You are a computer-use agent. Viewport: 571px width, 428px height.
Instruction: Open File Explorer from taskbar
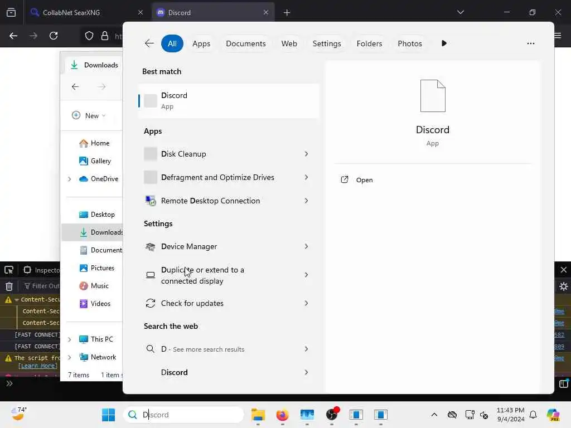pos(258,415)
